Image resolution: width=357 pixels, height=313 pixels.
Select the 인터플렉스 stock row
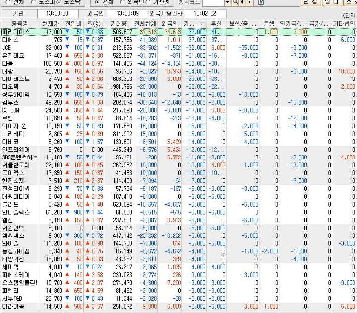pyautogui.click(x=178, y=212)
